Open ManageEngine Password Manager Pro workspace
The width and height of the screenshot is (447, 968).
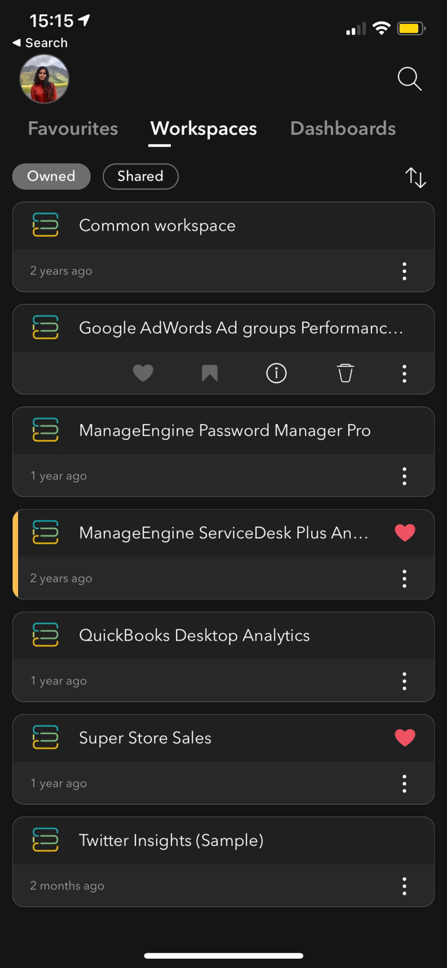click(x=224, y=430)
